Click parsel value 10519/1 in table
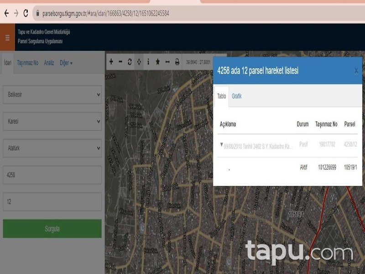 350,167
